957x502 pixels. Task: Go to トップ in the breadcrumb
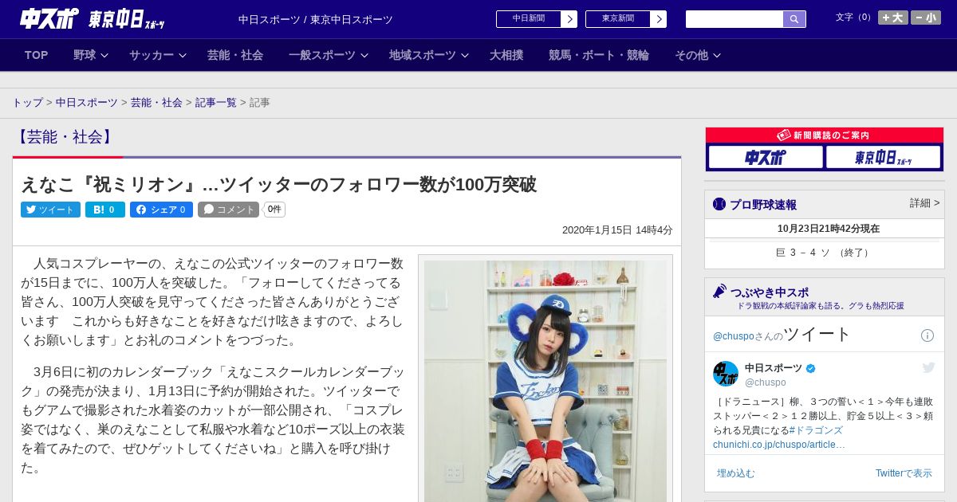tap(28, 103)
